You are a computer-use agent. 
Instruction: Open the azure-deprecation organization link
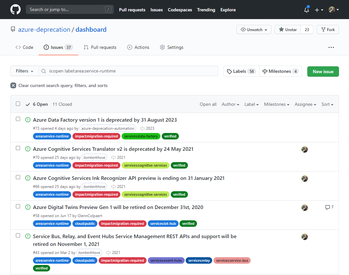[x=44, y=29]
